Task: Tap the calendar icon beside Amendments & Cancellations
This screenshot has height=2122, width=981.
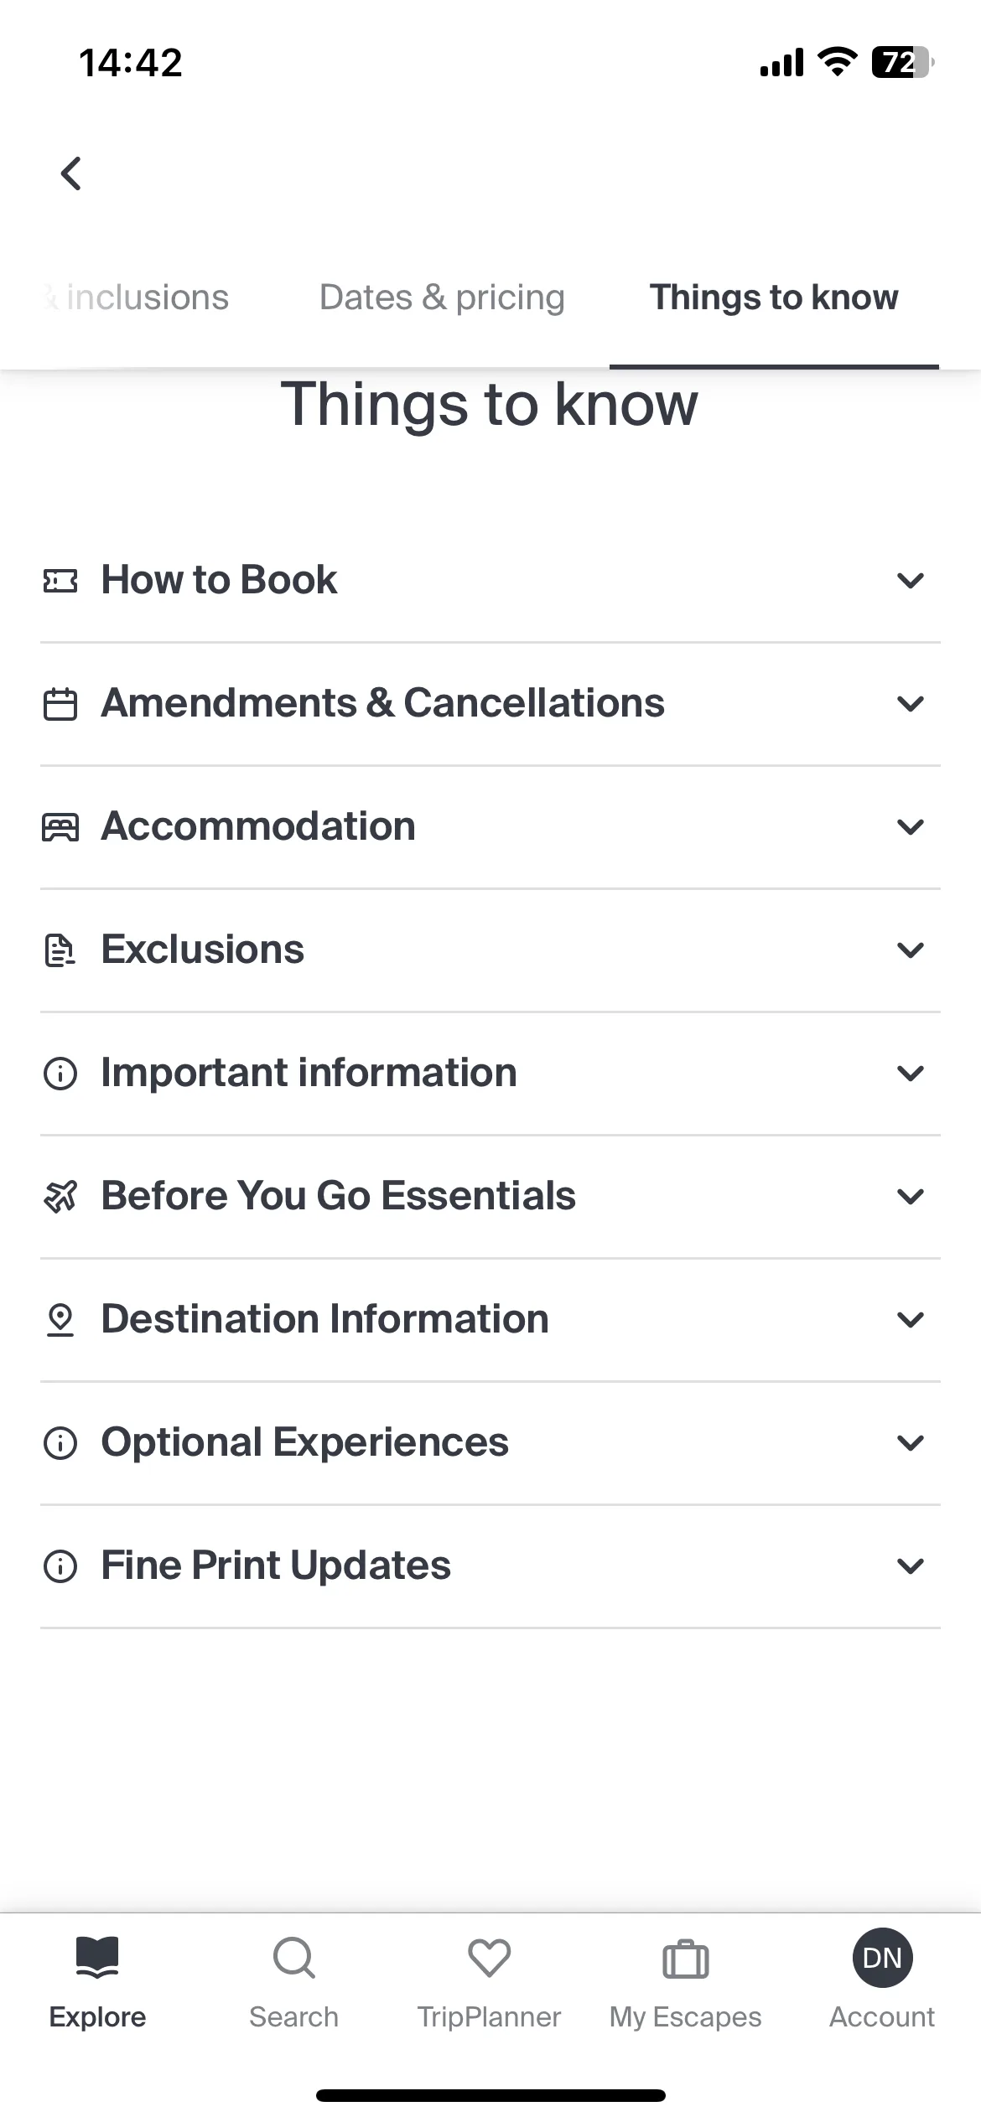Action: [x=60, y=704]
